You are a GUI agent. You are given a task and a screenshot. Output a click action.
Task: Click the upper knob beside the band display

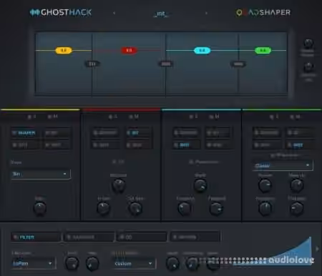pos(308,44)
